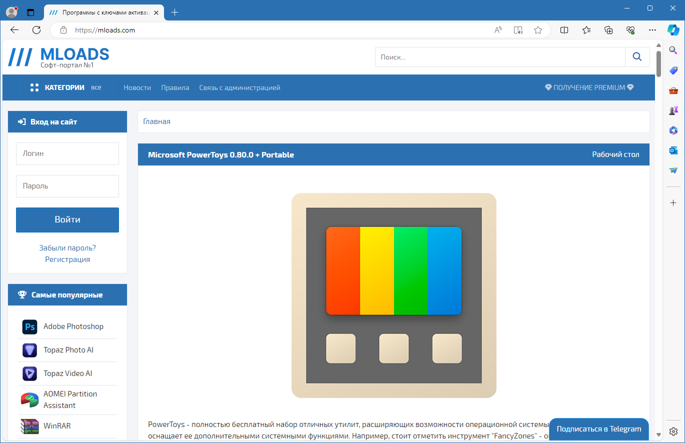
Task: Open the sidebar Shopping tag icon
Action: tap(673, 70)
